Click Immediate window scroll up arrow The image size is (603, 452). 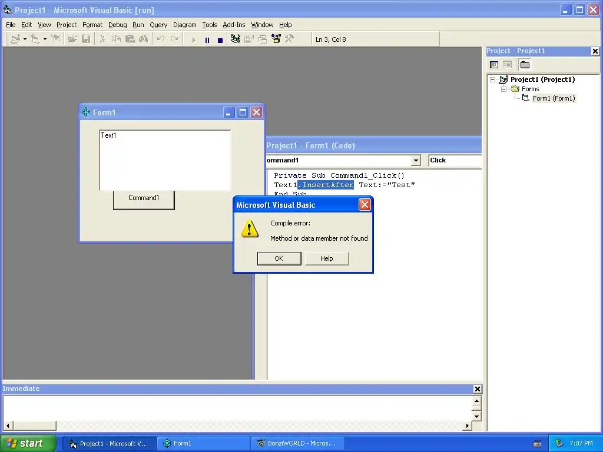pyautogui.click(x=476, y=401)
